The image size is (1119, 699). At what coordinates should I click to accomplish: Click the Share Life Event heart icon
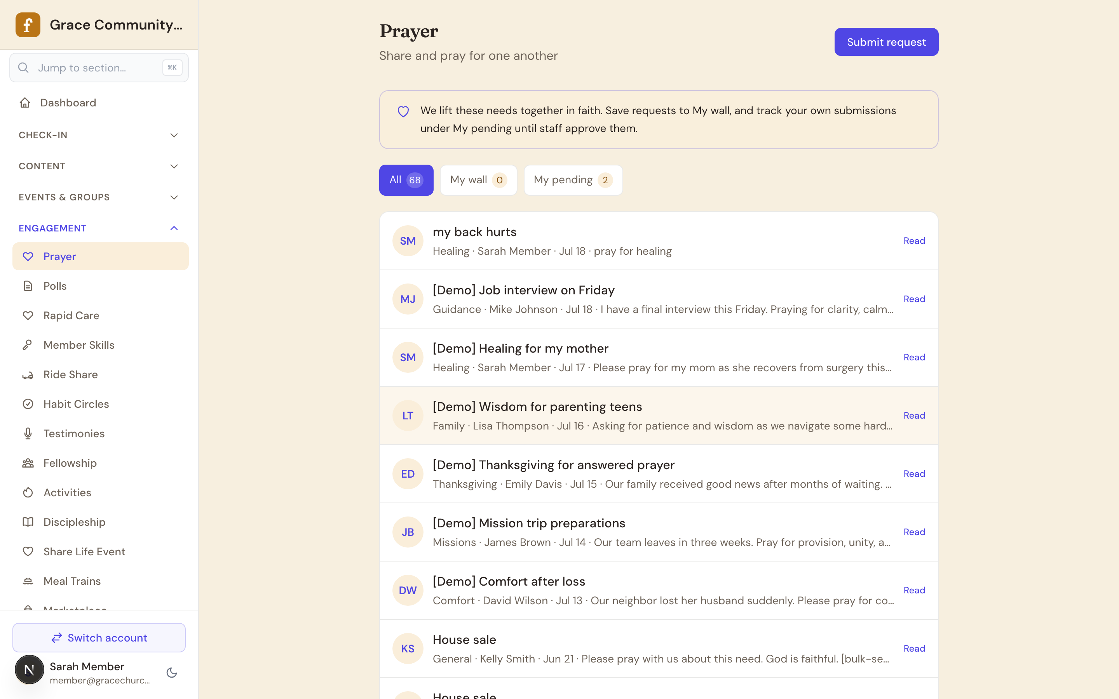click(x=28, y=551)
